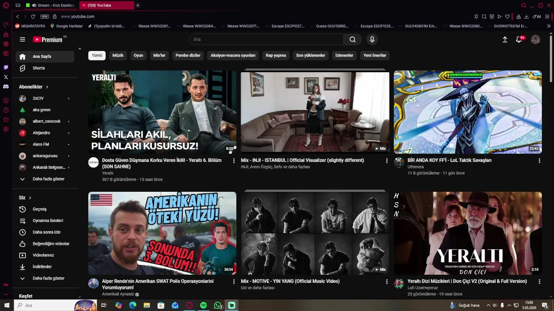This screenshot has width=554, height=311.
Task: Select the Müzik filter chip
Action: click(x=118, y=55)
